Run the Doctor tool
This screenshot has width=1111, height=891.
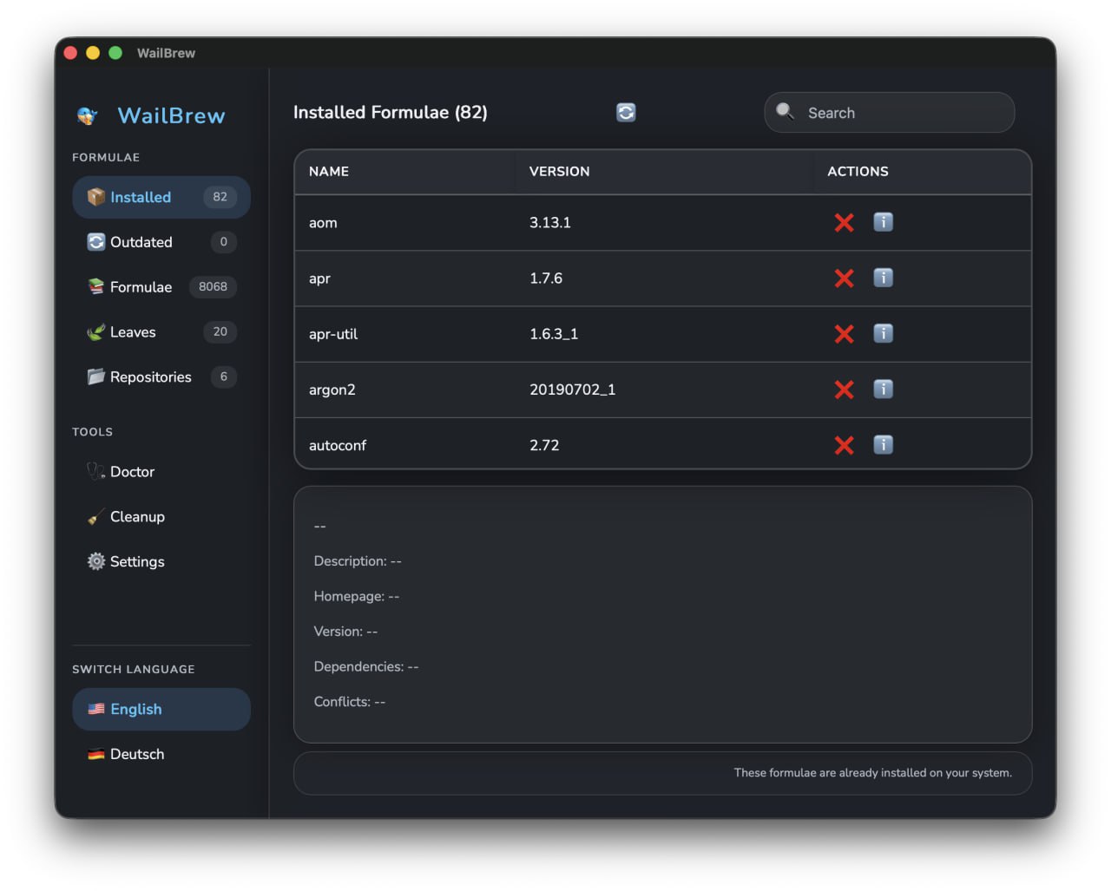[x=132, y=472]
